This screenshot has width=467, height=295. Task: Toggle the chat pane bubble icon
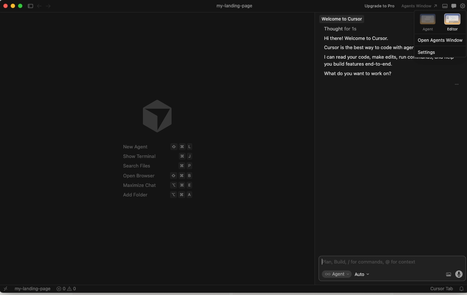(454, 6)
